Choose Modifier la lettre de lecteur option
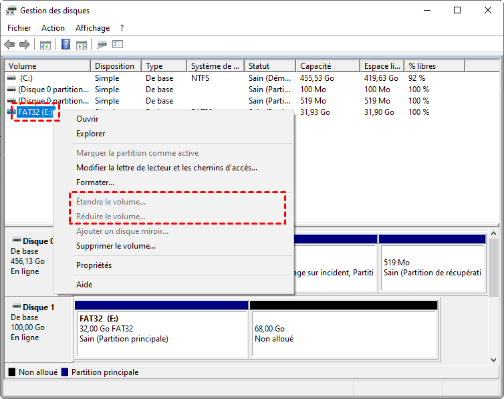The height and width of the screenshot is (399, 504). pyautogui.click(x=166, y=168)
